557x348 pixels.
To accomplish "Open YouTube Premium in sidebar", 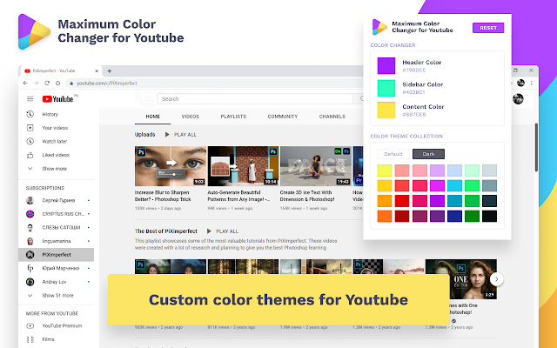I will click(60, 326).
